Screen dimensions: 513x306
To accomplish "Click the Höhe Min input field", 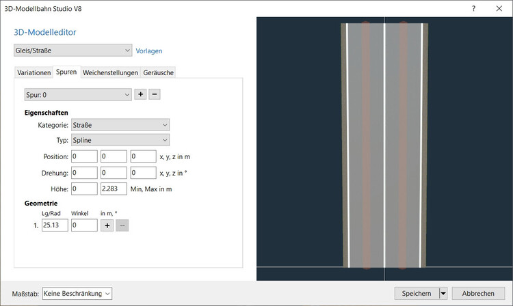I will (84, 189).
